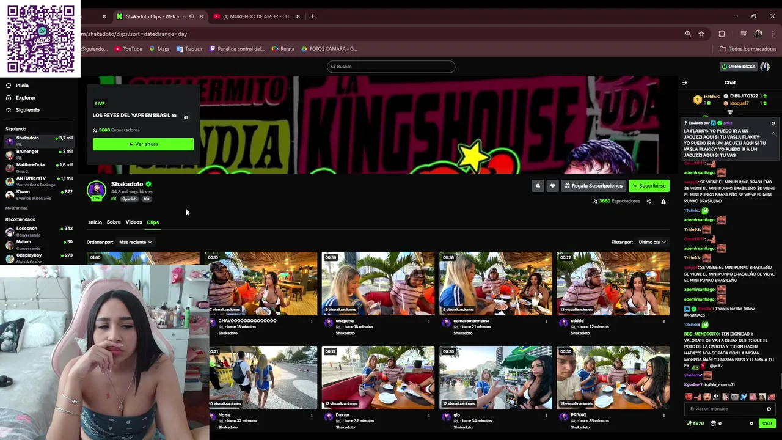Click the heart follow button
This screenshot has width=782, height=440.
552,186
